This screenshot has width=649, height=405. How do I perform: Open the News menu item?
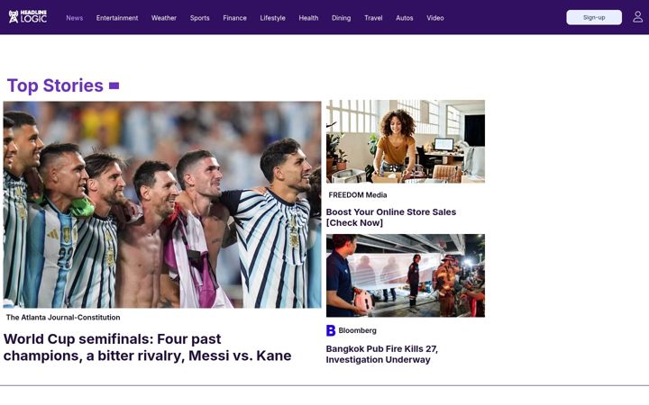[x=75, y=18]
